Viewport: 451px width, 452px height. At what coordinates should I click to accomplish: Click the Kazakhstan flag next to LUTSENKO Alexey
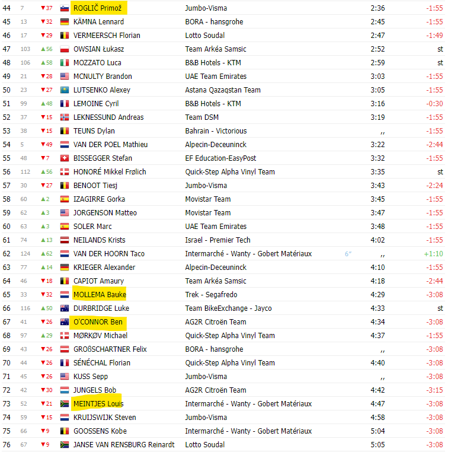coord(65,90)
